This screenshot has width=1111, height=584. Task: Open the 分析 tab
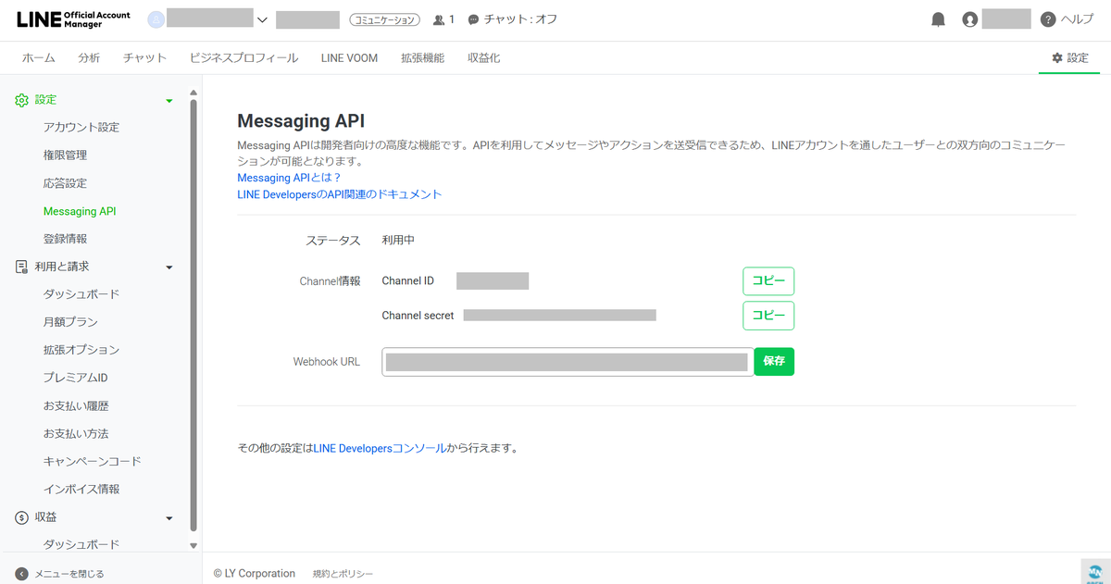(x=89, y=57)
